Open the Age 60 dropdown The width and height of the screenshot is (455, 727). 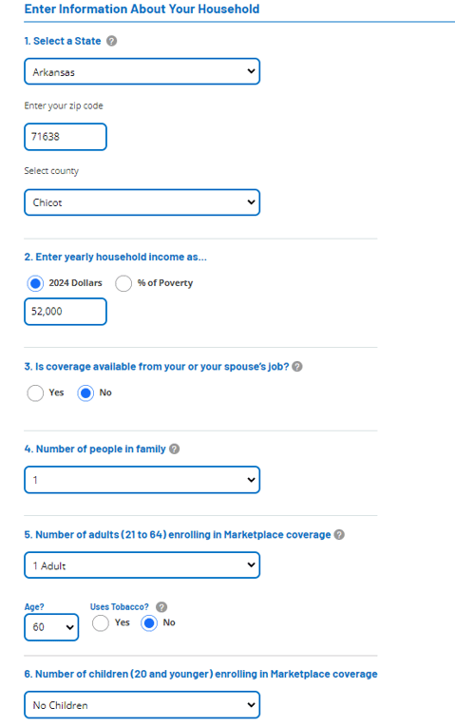pos(51,627)
